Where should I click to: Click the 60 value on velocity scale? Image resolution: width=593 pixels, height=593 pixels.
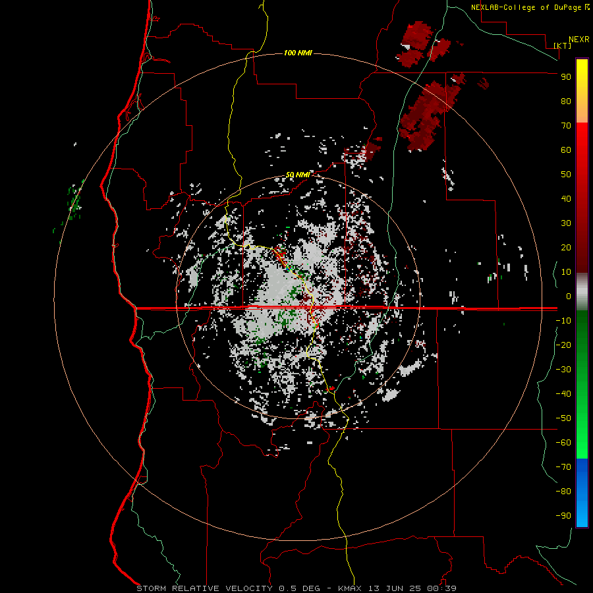(x=566, y=150)
